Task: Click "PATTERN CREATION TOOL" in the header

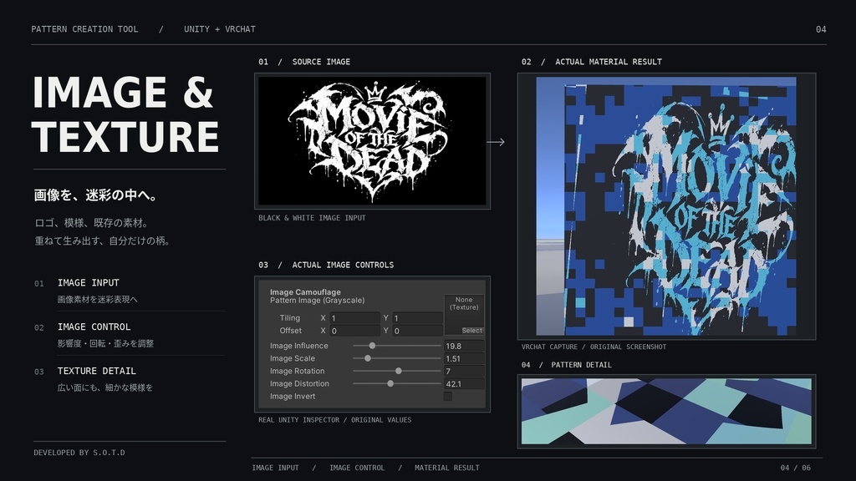Action: coord(84,29)
